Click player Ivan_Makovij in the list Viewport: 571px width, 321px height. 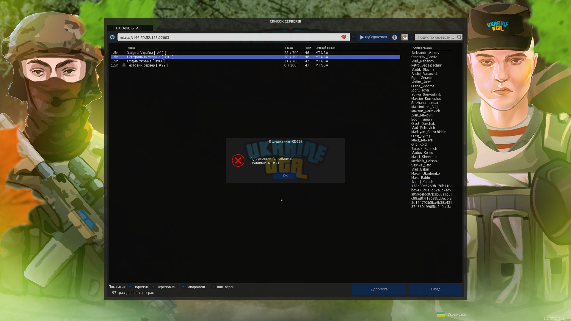click(422, 115)
